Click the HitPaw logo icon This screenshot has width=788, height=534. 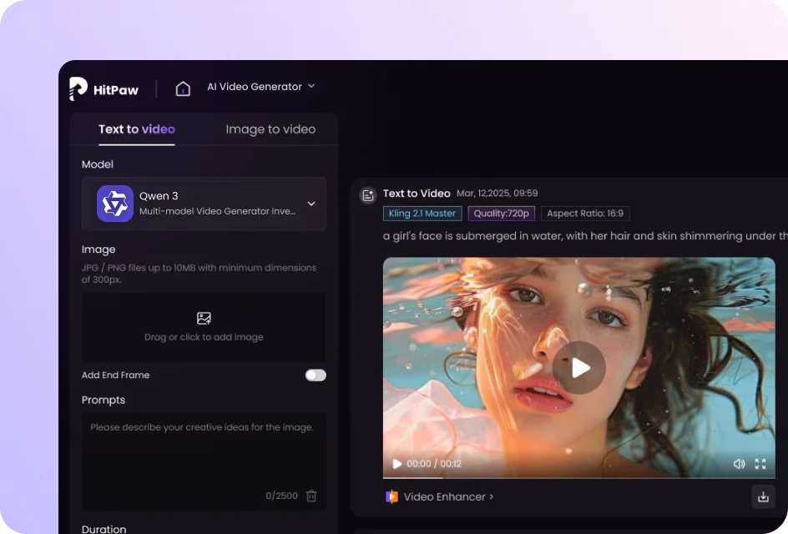(x=78, y=88)
